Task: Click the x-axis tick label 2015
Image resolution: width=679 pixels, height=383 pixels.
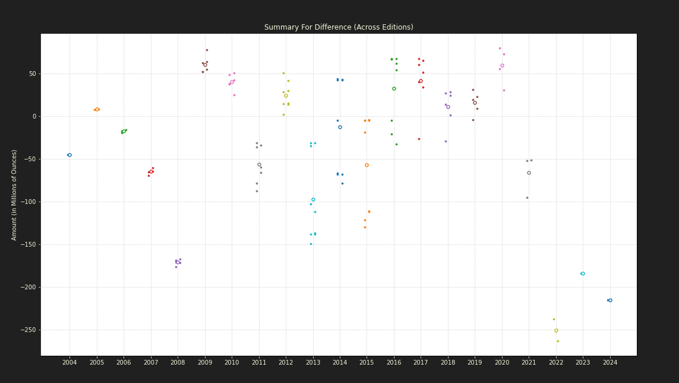Action: (x=367, y=362)
